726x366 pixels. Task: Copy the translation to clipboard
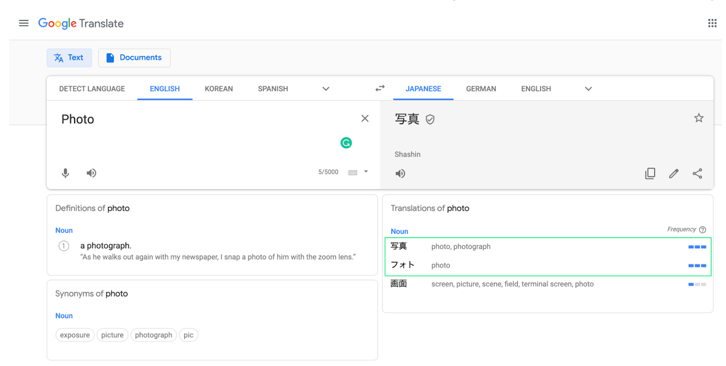point(650,173)
